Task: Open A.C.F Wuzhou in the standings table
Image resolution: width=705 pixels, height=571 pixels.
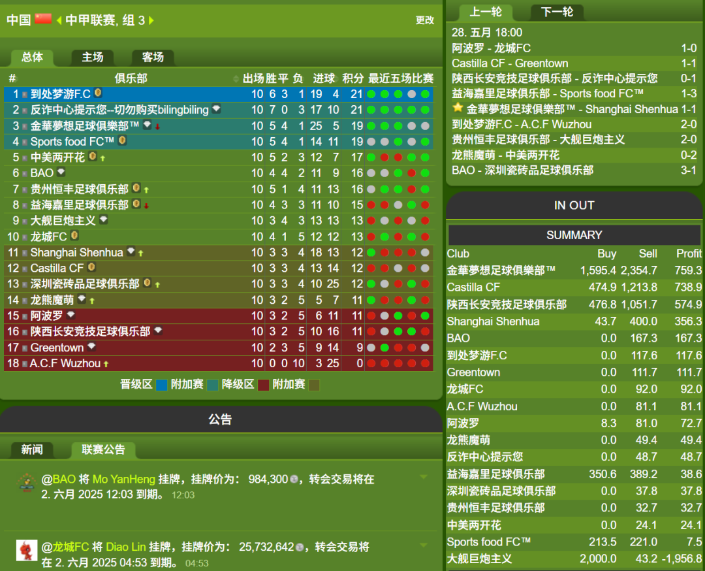Action: coord(65,363)
